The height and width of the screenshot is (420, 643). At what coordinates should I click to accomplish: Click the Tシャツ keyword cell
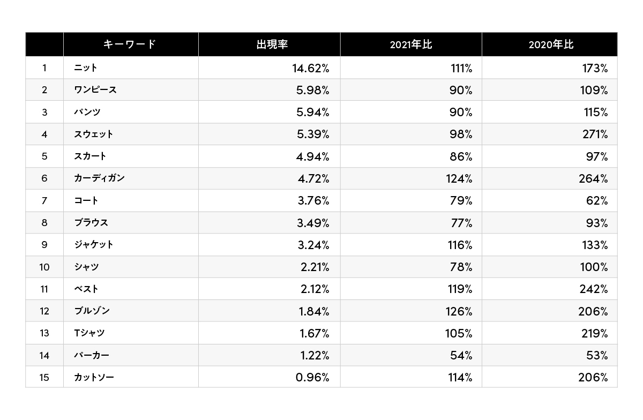[x=89, y=333]
